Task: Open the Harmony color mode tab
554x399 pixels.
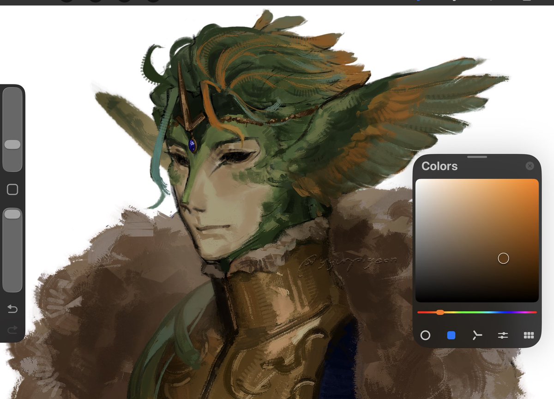Action: 477,335
